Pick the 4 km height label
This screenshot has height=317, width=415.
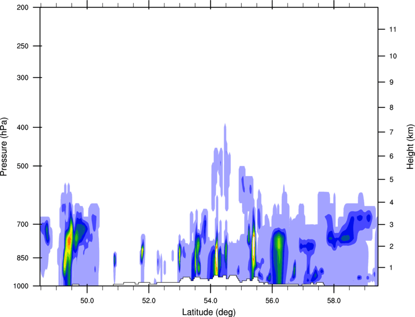tap(392, 202)
